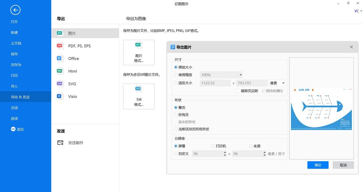Select the PDF, PS, EPS export icon

[60, 46]
